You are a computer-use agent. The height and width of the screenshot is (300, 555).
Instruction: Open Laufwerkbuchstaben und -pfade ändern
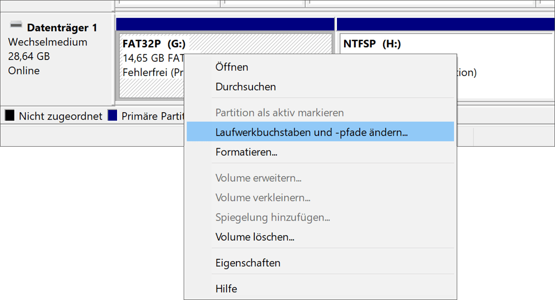coord(311,132)
